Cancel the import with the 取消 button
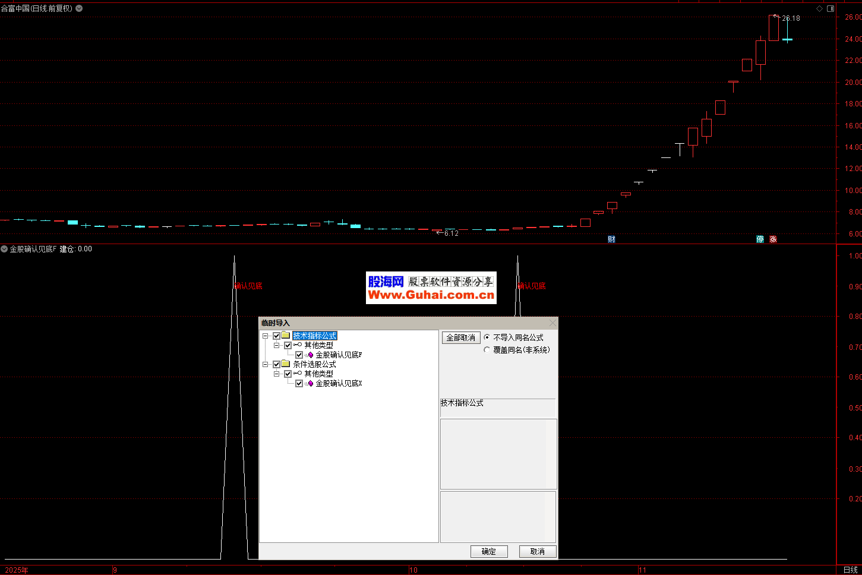The image size is (862, 575). click(538, 551)
